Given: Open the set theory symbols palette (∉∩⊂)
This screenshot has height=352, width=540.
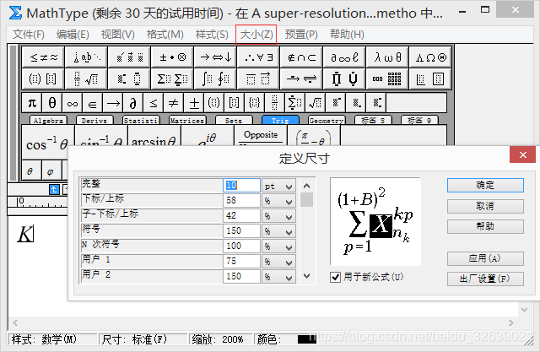Looking at the screenshot, I should coord(301,57).
